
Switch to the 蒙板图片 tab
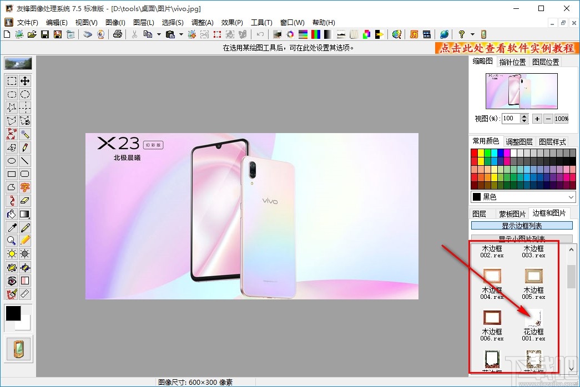512,213
